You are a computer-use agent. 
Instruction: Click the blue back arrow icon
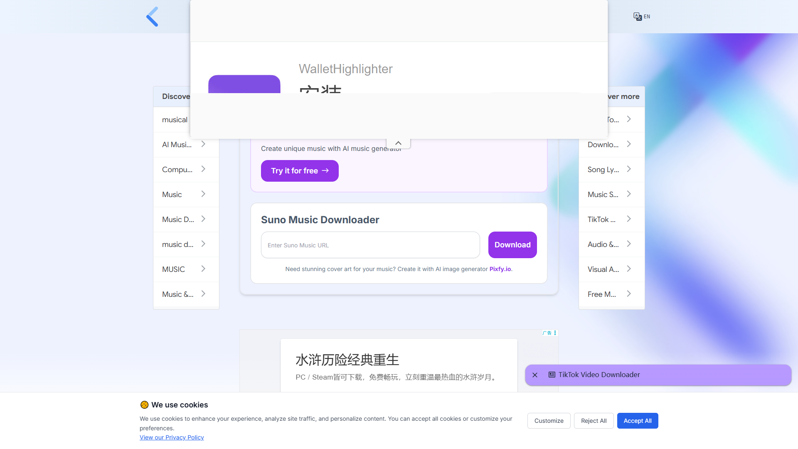coord(152,17)
